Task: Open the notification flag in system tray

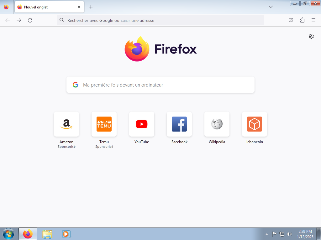Action: pos(274,234)
